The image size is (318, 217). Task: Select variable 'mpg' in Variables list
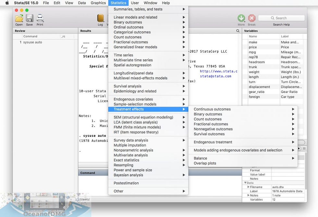click(252, 52)
